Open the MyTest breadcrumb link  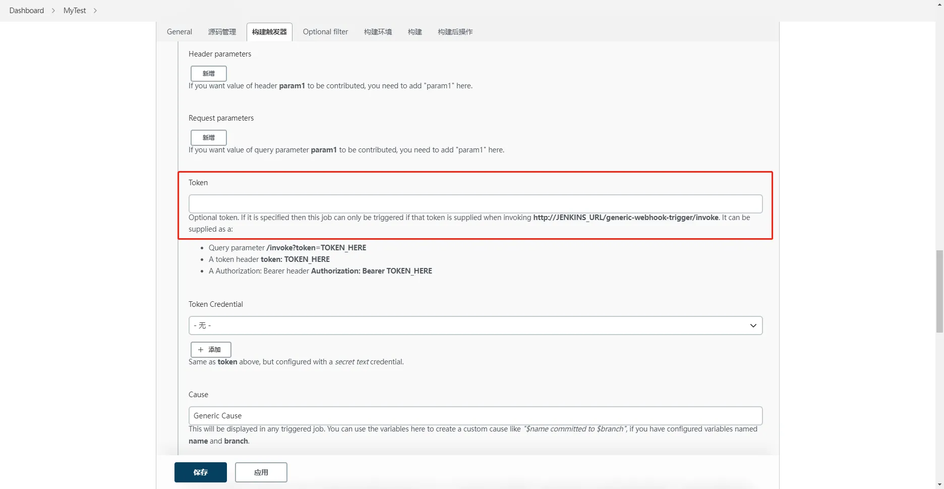75,11
